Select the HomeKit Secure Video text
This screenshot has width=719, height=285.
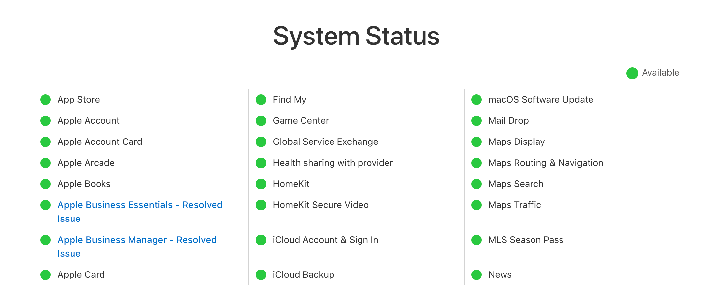click(x=321, y=205)
